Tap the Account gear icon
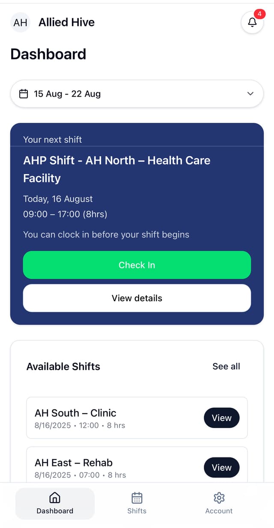Viewport: 274px width, 528px height. point(219,498)
